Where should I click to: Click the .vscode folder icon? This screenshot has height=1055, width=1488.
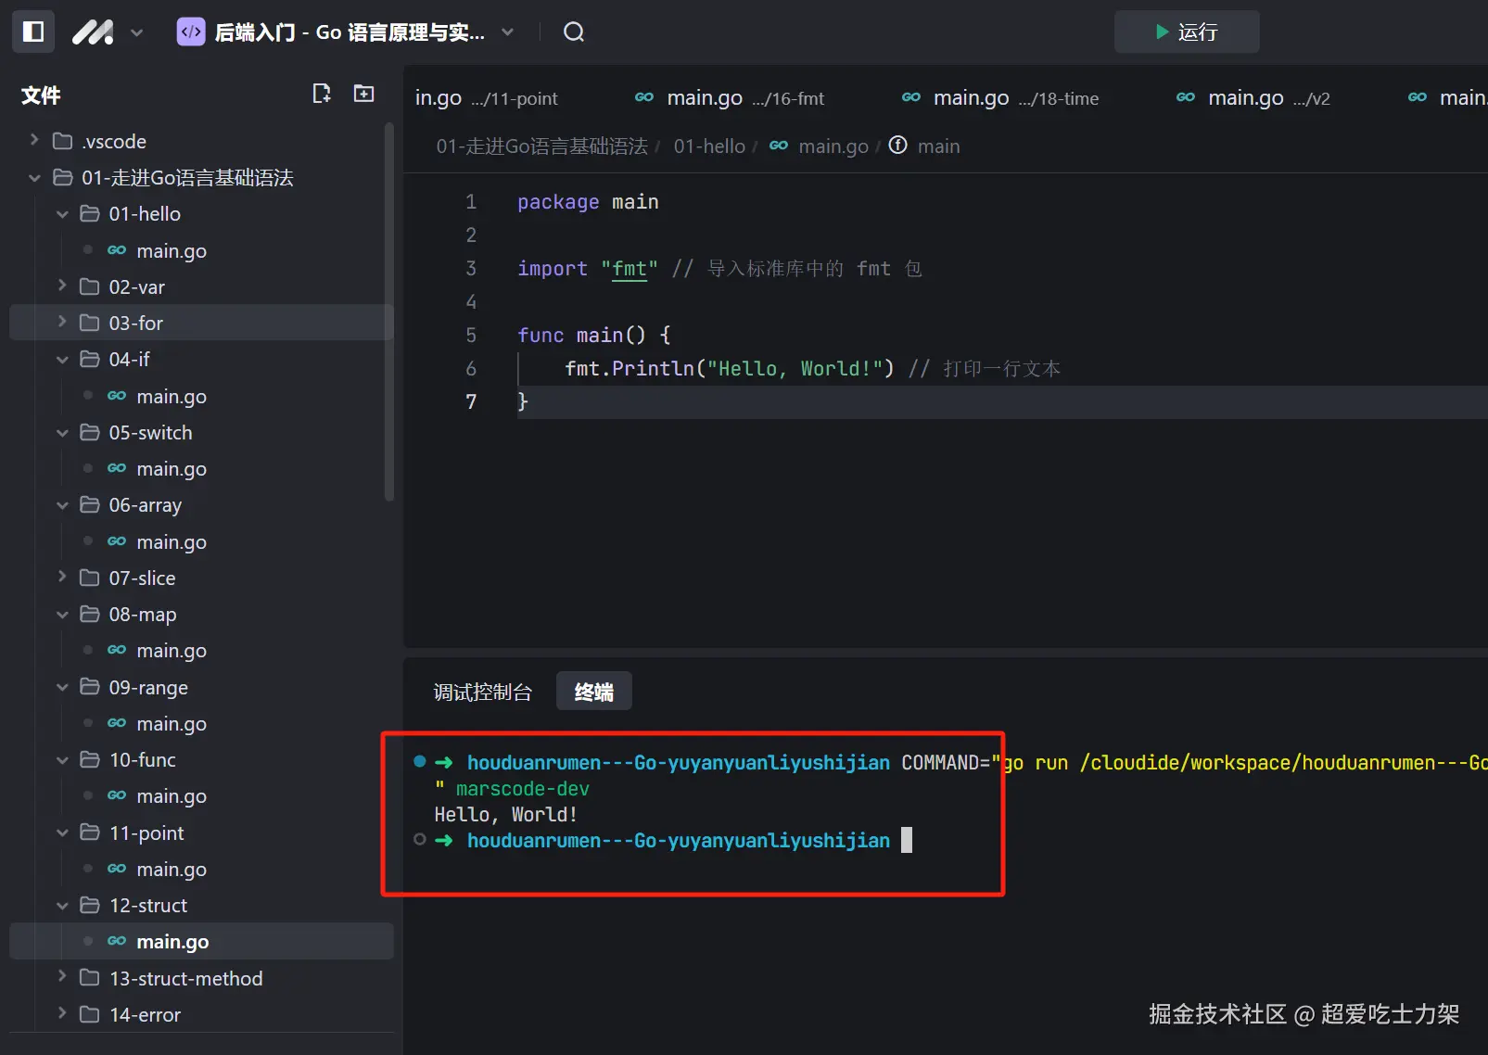tap(63, 141)
